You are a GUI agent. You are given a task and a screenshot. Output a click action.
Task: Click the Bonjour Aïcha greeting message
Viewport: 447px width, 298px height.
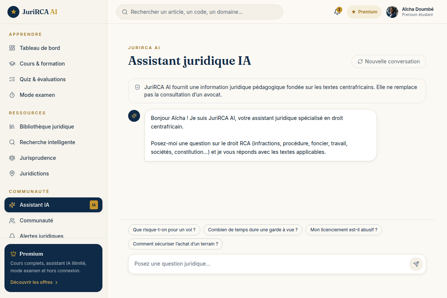(260, 135)
